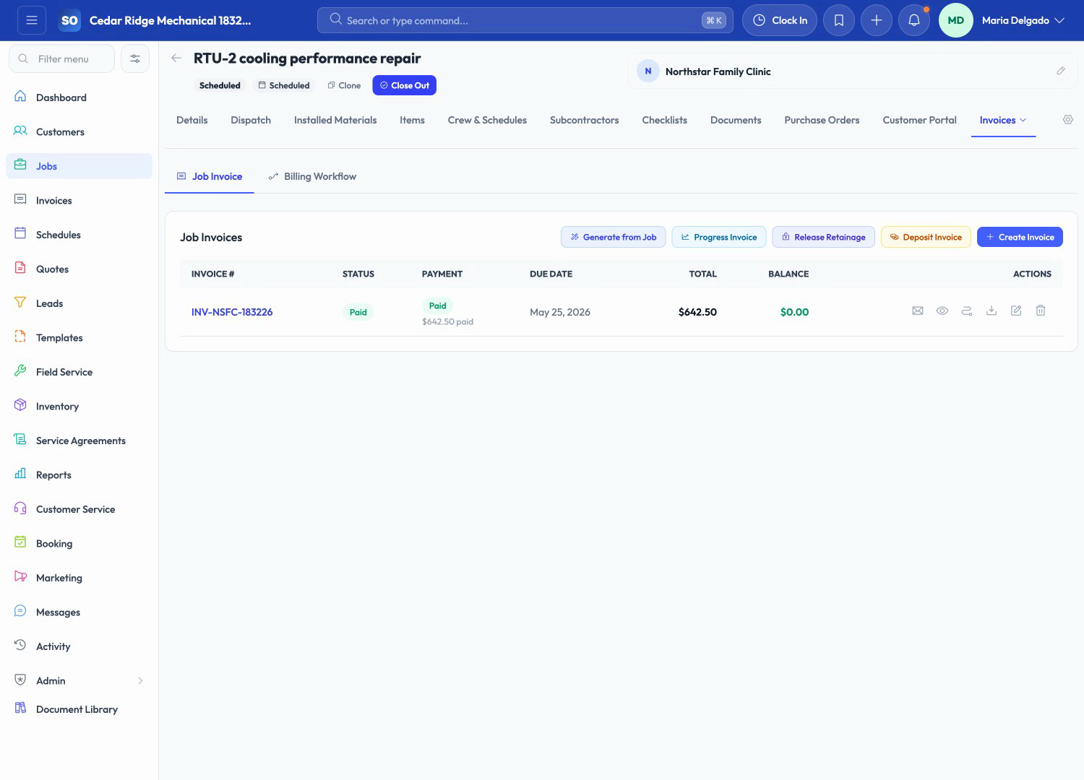Select the Billing Workflow subtab

point(312,176)
